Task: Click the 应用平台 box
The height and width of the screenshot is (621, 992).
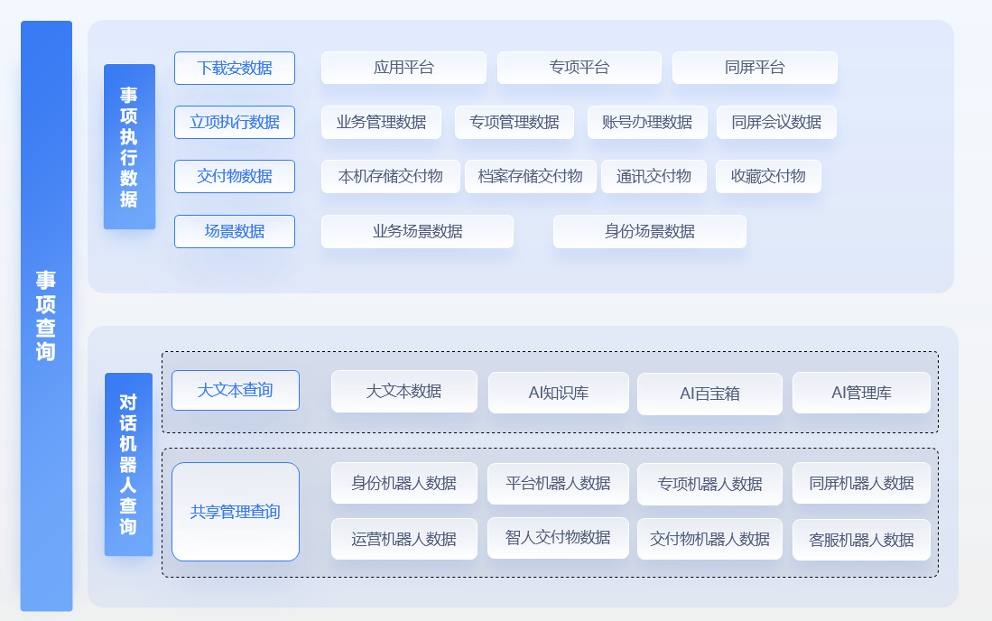Action: pyautogui.click(x=403, y=68)
